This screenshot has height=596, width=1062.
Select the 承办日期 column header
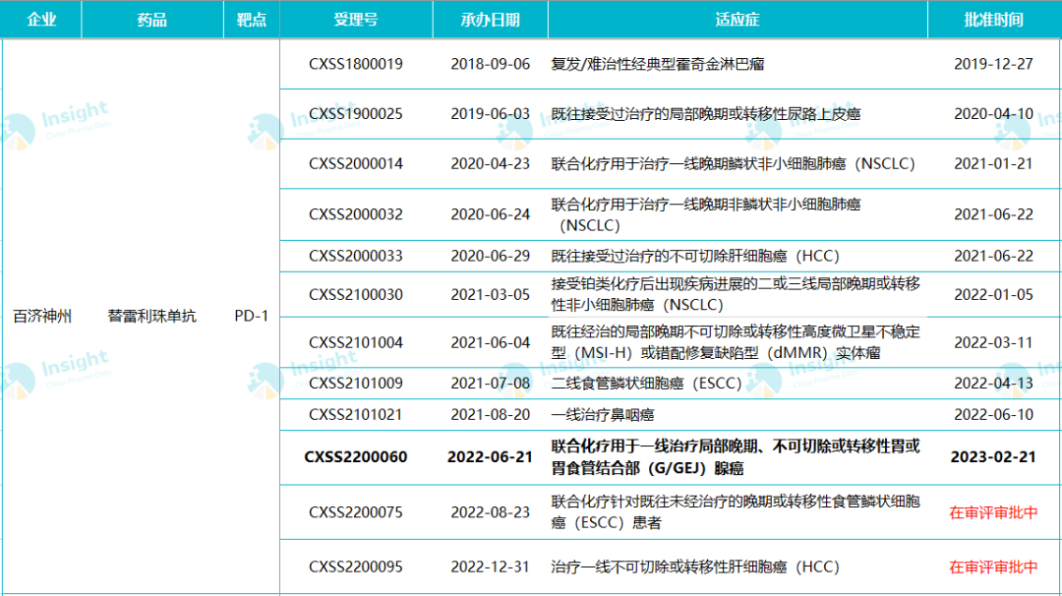490,20
